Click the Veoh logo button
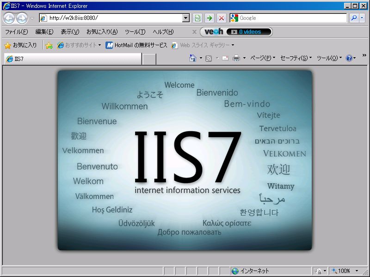This screenshot has width=370, height=277. point(214,32)
